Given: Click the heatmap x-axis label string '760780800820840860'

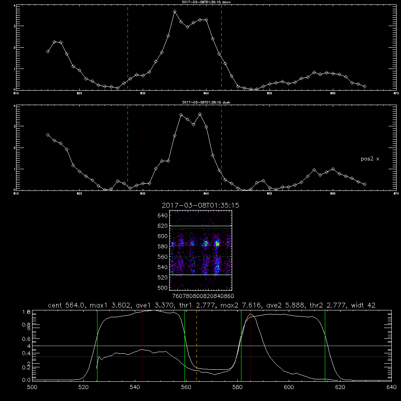Looking at the screenshot, I should pyautogui.click(x=203, y=296).
